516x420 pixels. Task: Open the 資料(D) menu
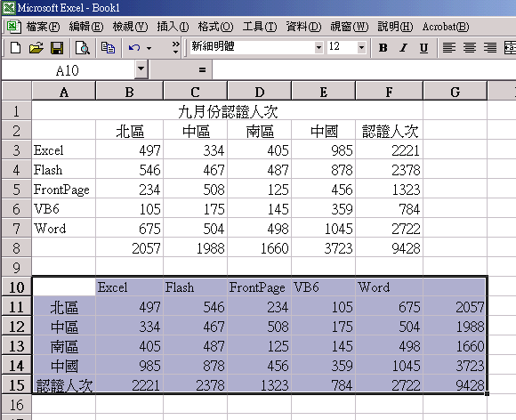coord(303,27)
